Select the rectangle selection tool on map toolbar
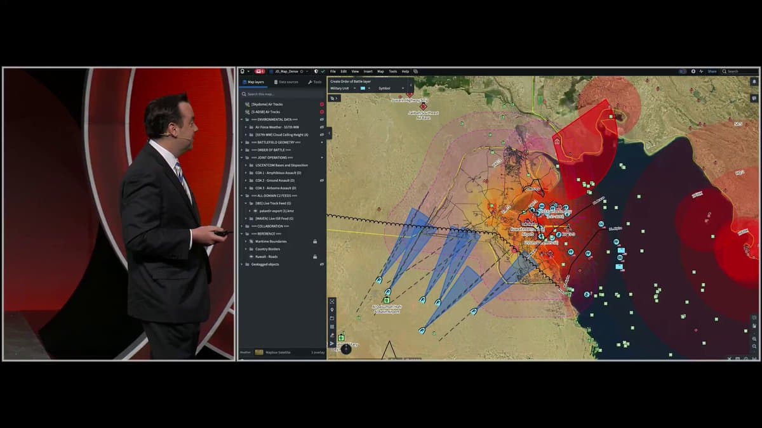This screenshot has width=762, height=428. [x=332, y=318]
